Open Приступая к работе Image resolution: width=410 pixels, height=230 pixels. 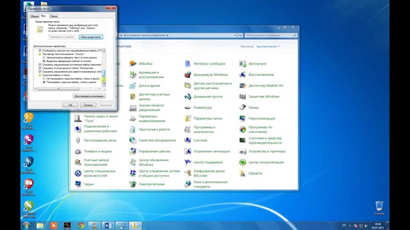tap(150, 129)
